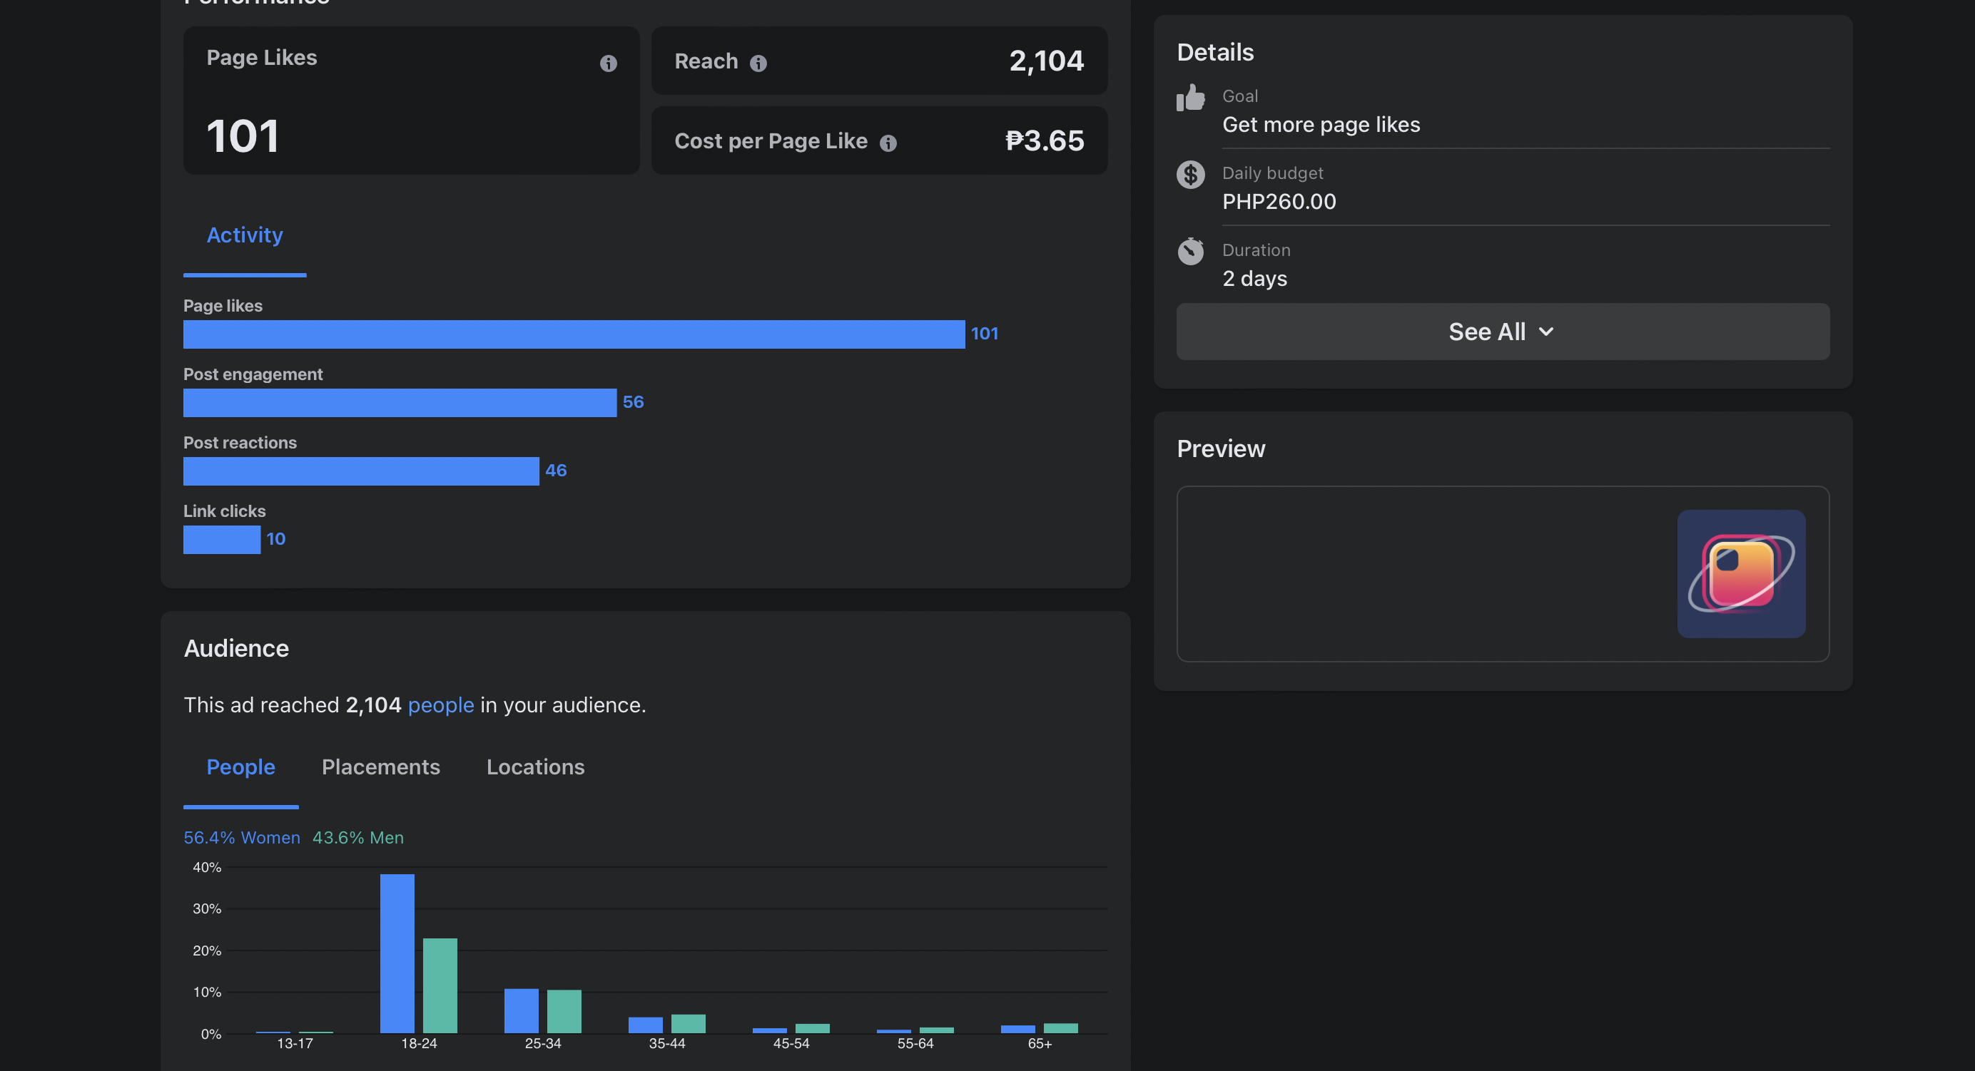Click the large 101 Page Likes number
Image resolution: width=1975 pixels, height=1071 pixels.
[243, 136]
